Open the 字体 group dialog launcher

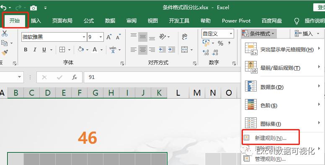coord(122,63)
